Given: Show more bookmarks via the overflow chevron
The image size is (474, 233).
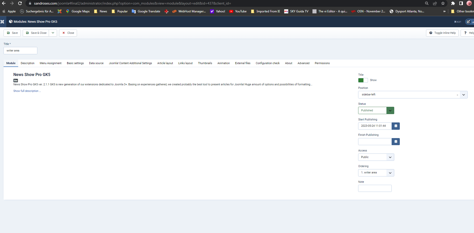Looking at the screenshot, I should coord(444,11).
